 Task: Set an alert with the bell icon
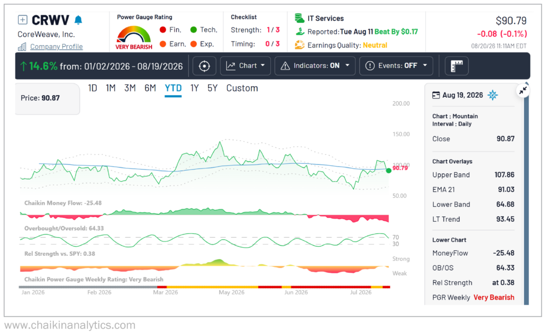(x=78, y=20)
